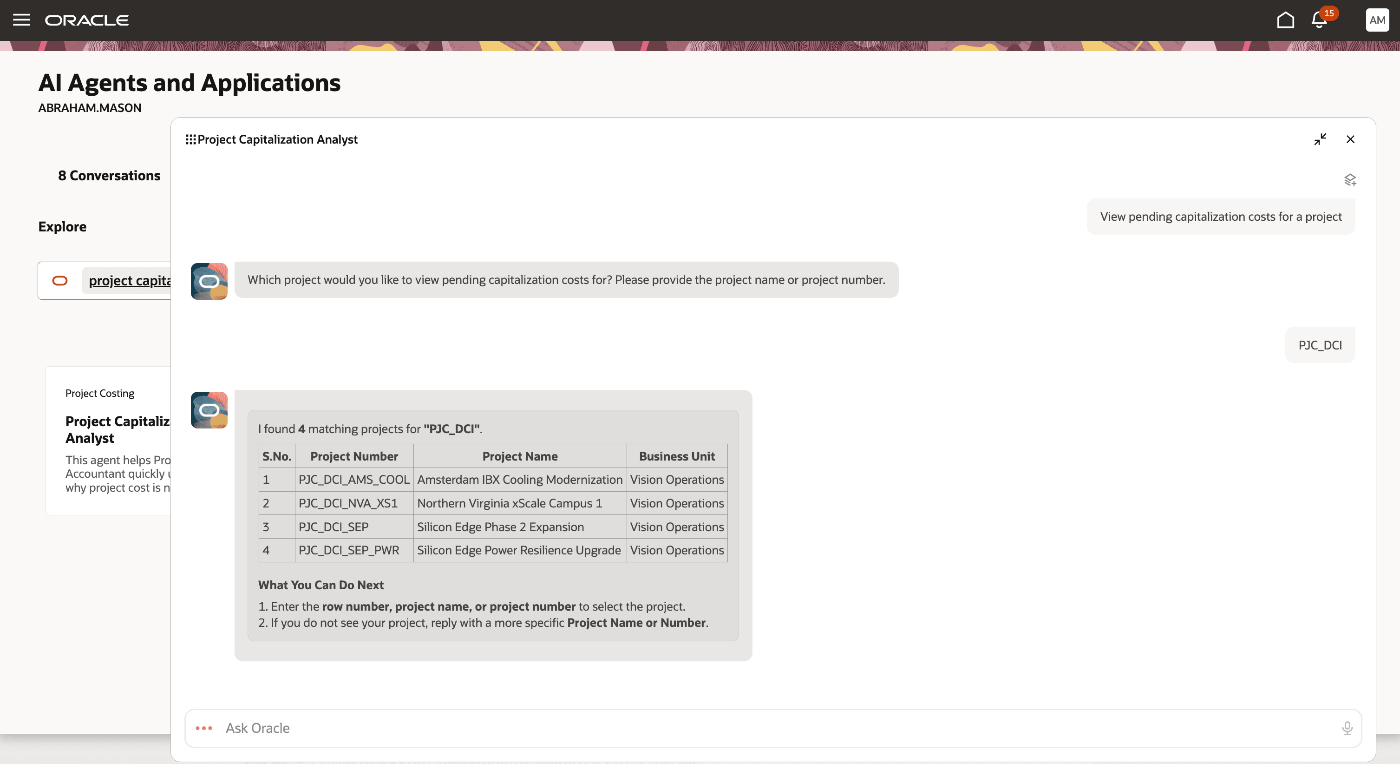Click Silicon Edge Power Resilience Upgrade name
The width and height of the screenshot is (1400, 764).
coord(520,550)
